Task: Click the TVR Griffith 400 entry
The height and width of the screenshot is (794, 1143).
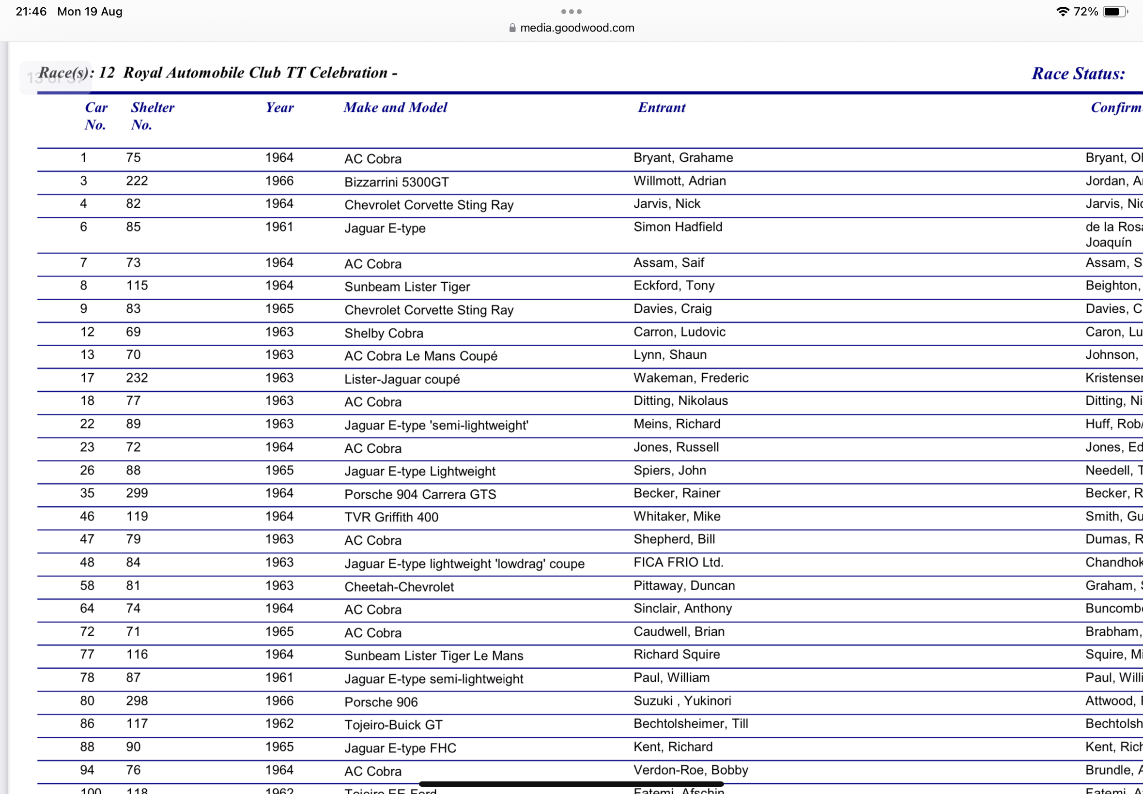Action: [391, 517]
